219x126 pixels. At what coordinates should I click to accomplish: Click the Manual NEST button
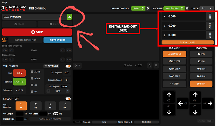(205, 121)
